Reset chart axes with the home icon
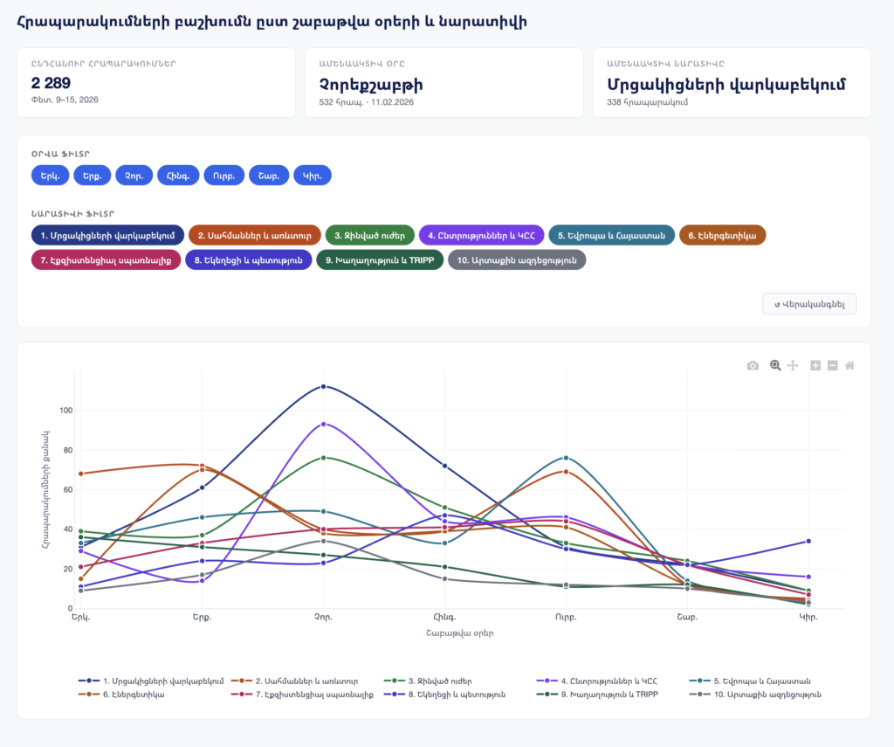 (x=849, y=365)
